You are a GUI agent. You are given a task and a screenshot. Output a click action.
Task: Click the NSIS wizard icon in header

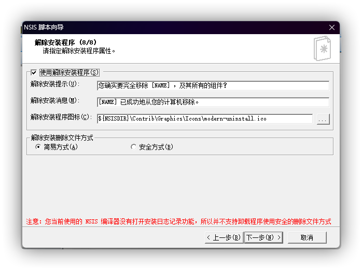point(322,48)
